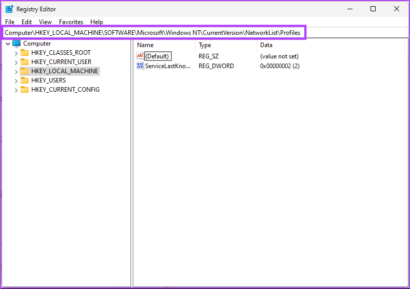Expand the HKEY_CURRENT_CONFIG chevron

click(x=16, y=90)
